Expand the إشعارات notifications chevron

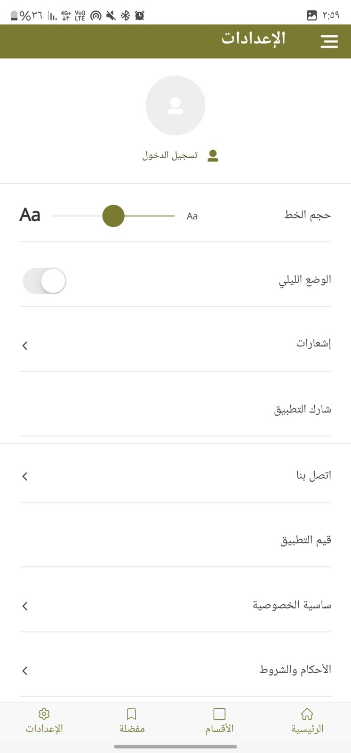(25, 346)
